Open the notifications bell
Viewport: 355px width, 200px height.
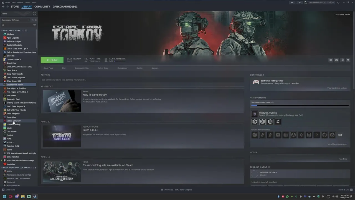click(300, 2)
